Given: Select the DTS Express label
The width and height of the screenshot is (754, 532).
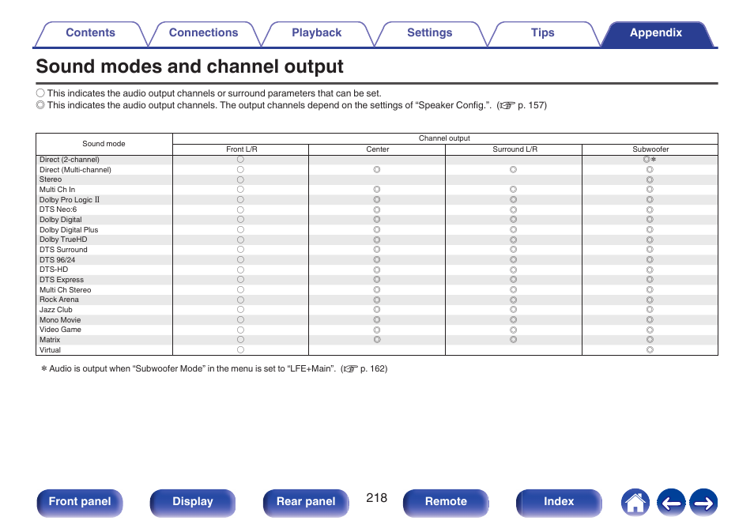Looking at the screenshot, I should tap(62, 280).
